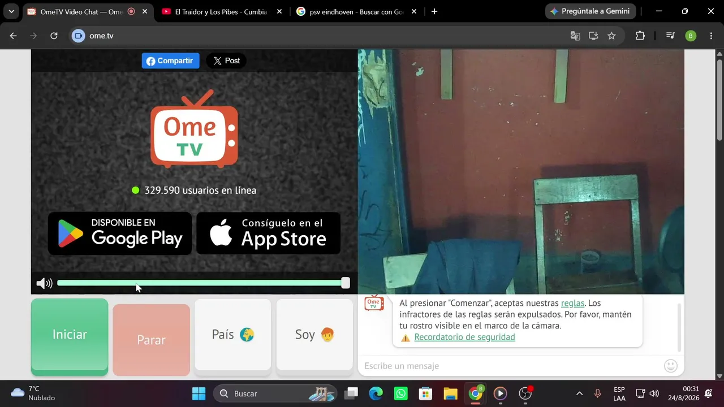724x407 pixels.
Task: Click the microphone icon in system tray
Action: pos(597,393)
